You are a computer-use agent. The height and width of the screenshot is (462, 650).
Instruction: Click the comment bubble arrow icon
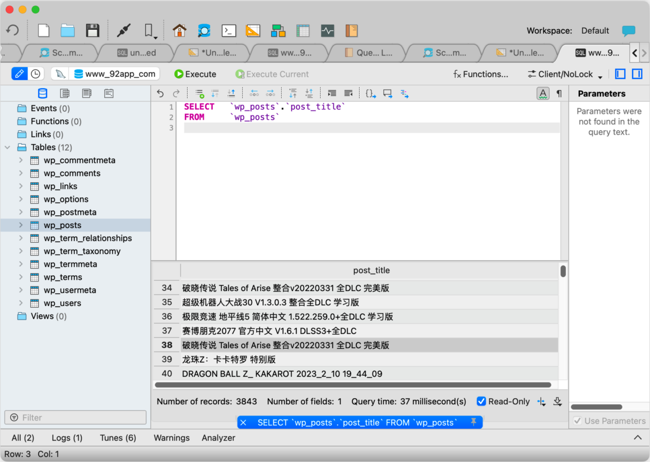click(x=388, y=93)
